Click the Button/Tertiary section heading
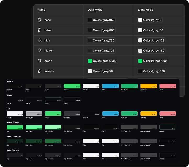Viewport: 189px width, 167px height. 13,150
